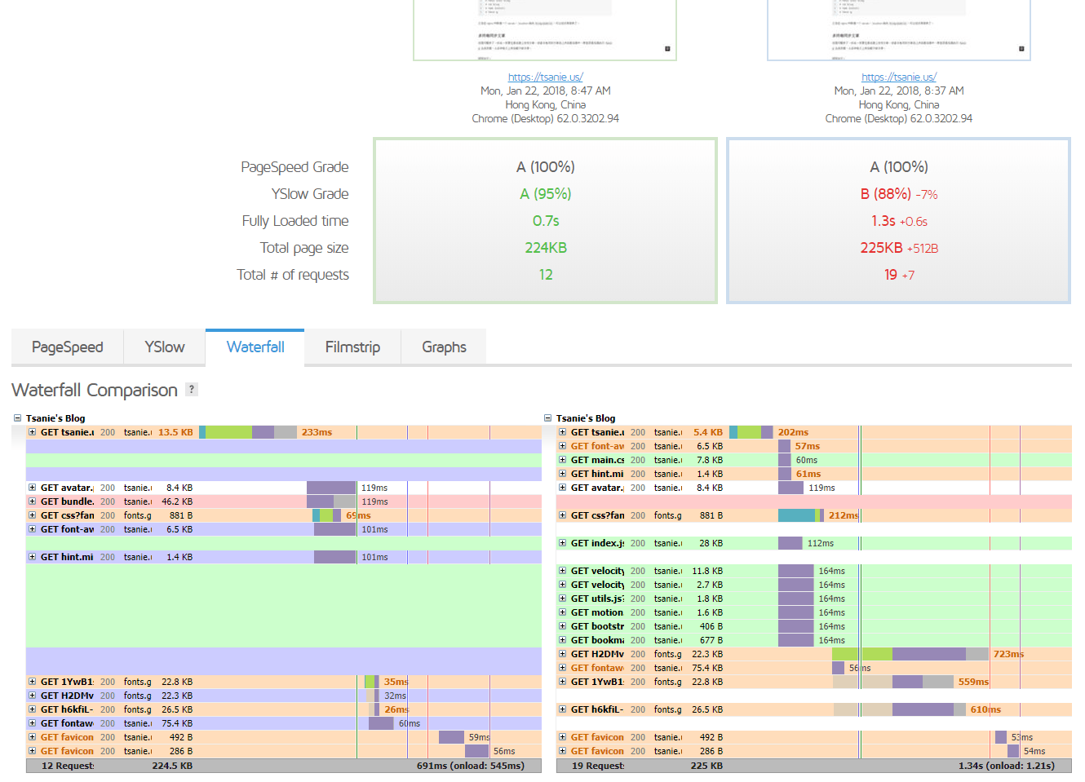Open the tsanie.us link under the 8:47 AM report
Screen dimensions: 1085x782
pos(546,77)
